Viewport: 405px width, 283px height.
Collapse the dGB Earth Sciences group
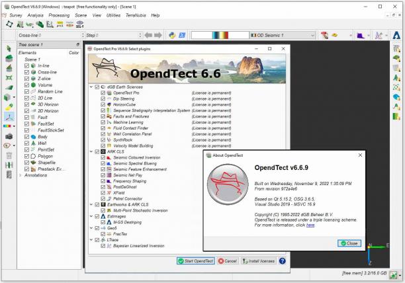[91, 87]
